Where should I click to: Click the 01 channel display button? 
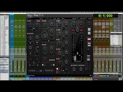click(x=73, y=30)
